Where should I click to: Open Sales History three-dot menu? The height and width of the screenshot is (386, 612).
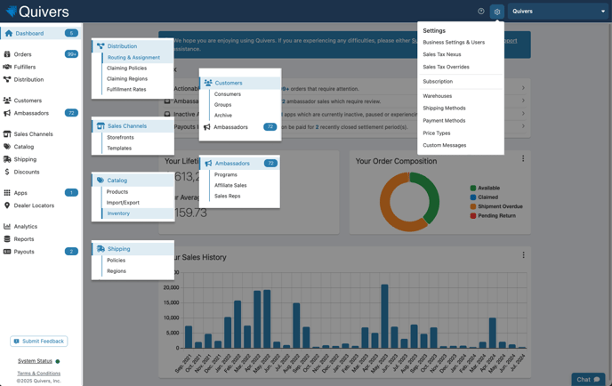(x=523, y=255)
